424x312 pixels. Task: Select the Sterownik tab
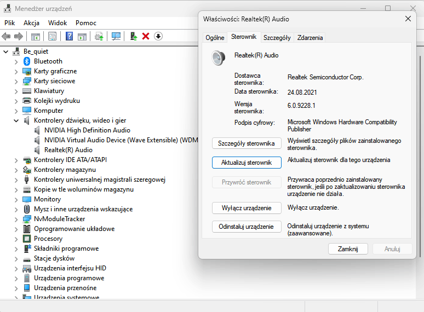(244, 37)
